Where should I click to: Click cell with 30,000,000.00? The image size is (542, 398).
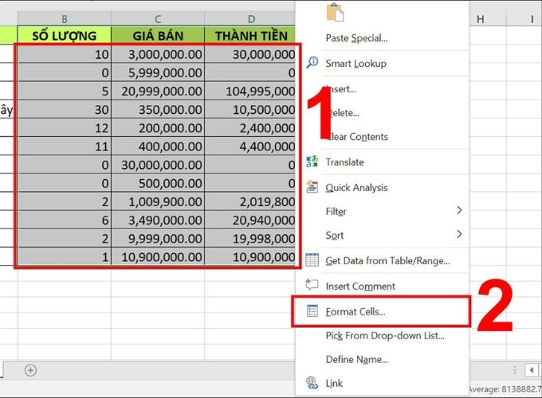coord(158,165)
